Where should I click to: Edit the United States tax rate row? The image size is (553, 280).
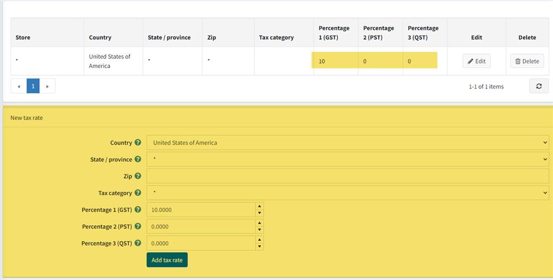coord(477,61)
